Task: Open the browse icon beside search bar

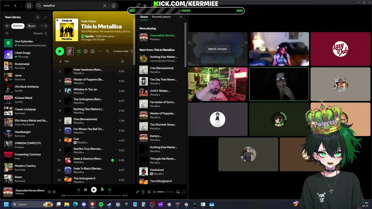Action: coord(114,6)
